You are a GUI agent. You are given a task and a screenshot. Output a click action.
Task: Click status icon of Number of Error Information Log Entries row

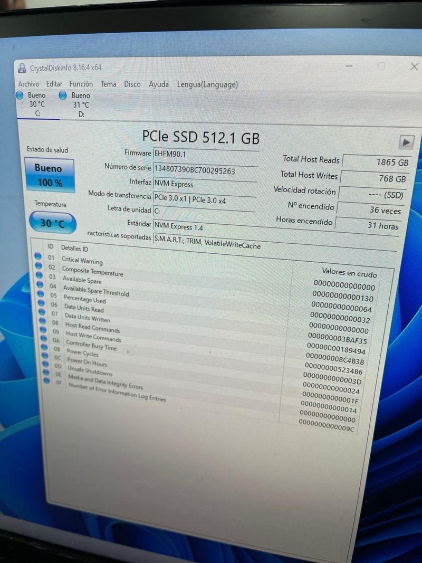click(x=46, y=380)
